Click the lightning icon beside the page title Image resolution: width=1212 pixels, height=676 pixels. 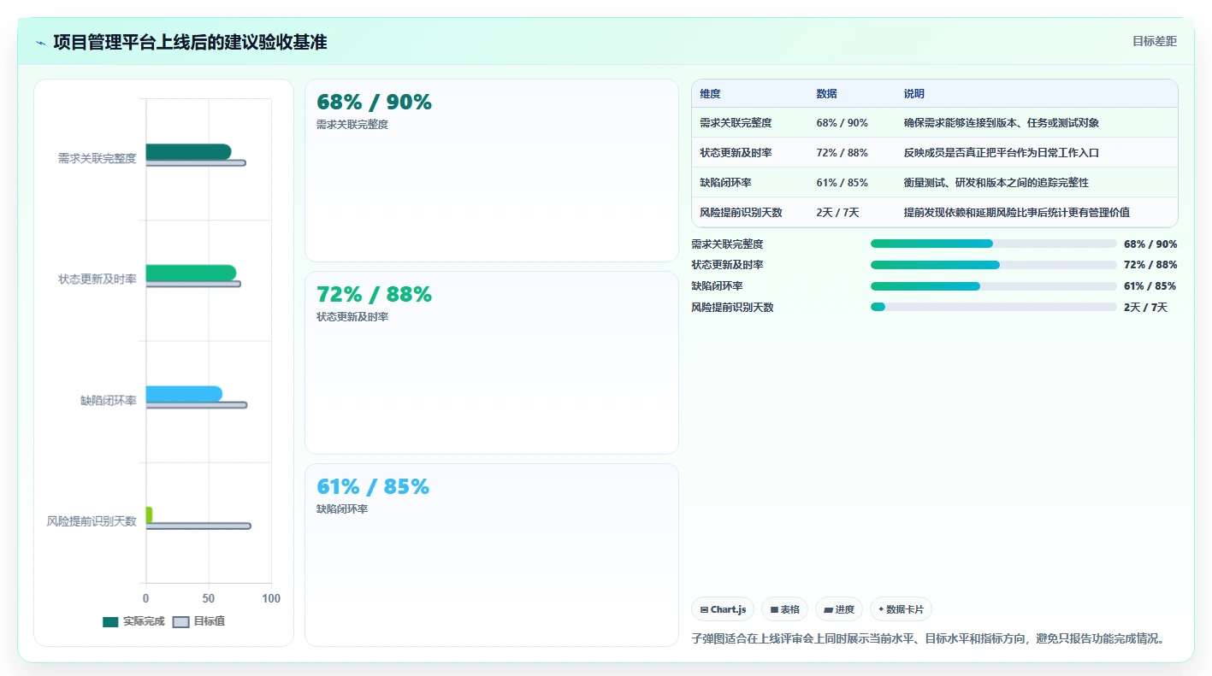pyautogui.click(x=41, y=43)
